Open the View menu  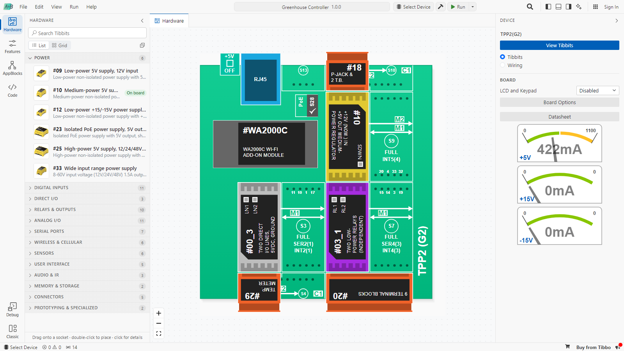click(x=57, y=7)
